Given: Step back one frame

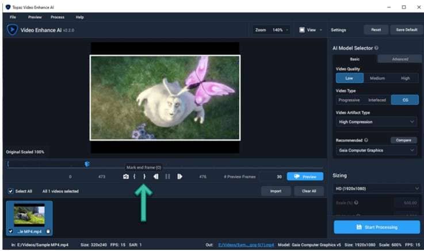Looking at the screenshot, I should click(156, 176).
